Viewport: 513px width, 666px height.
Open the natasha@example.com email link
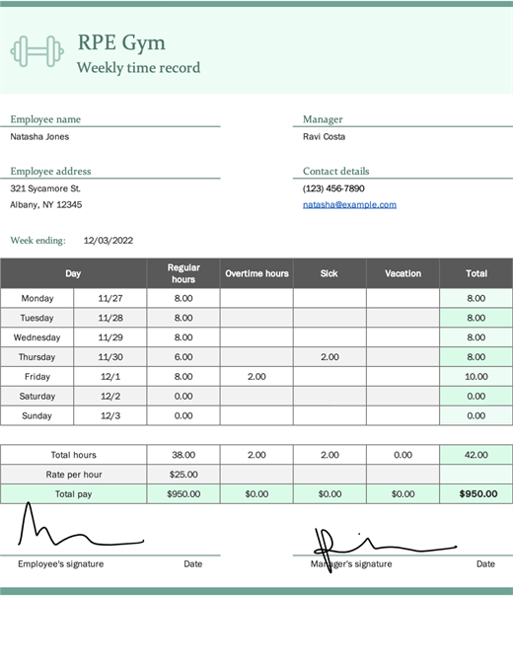[349, 204]
